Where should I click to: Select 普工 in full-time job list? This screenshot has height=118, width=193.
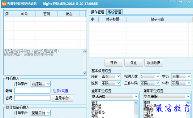(x=95, y=102)
